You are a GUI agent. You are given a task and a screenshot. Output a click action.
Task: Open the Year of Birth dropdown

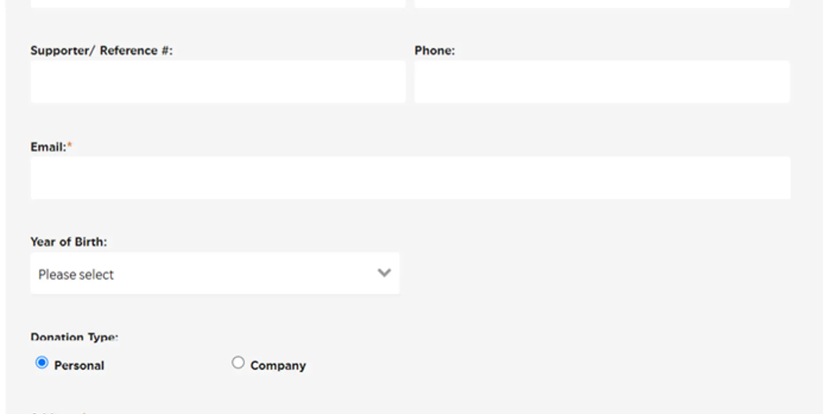click(x=215, y=273)
